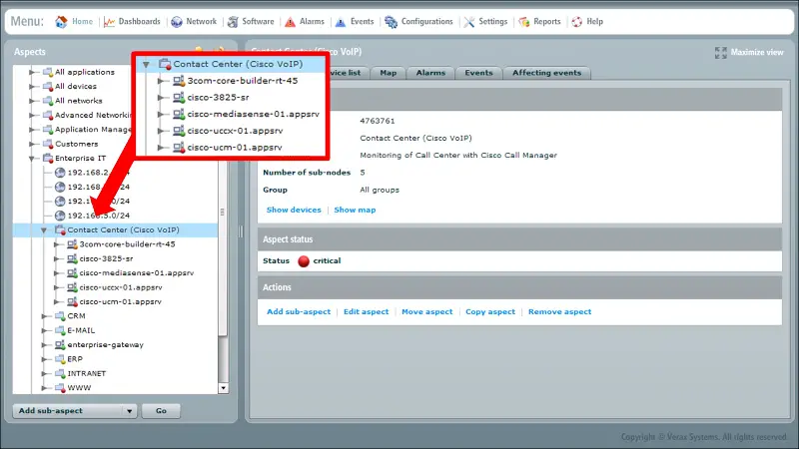This screenshot has width=799, height=449.
Task: Collapse the Enterprise IT tree node
Action: [32, 159]
